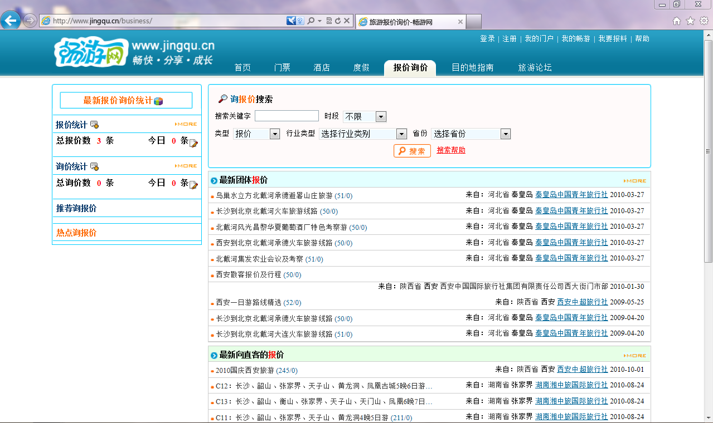
Task: Click the edit pencil icon in 总报价数 row
Action: pos(194,143)
